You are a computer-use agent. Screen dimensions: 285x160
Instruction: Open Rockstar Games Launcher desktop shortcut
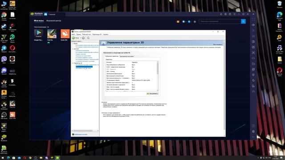[x=4, y=94]
